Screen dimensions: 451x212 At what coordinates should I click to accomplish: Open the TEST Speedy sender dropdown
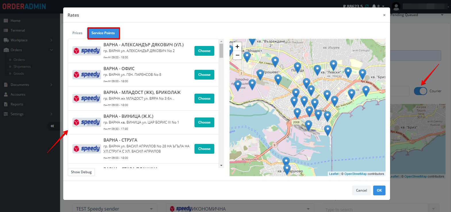click(115, 209)
